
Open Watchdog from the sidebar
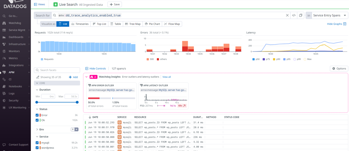point(15,23)
